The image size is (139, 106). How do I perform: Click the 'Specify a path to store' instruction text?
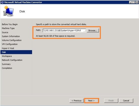pos(61,24)
